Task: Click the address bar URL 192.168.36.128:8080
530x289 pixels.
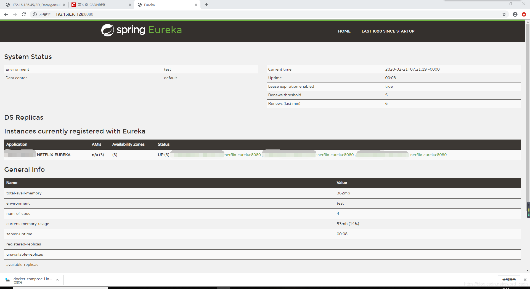Action: [74, 14]
